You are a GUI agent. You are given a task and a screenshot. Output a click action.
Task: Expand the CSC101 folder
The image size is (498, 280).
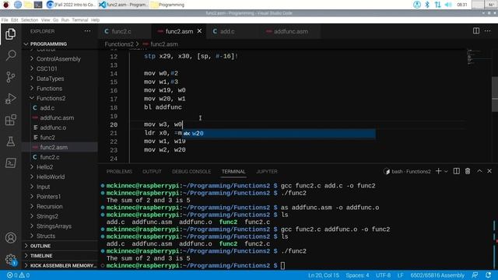coord(47,68)
